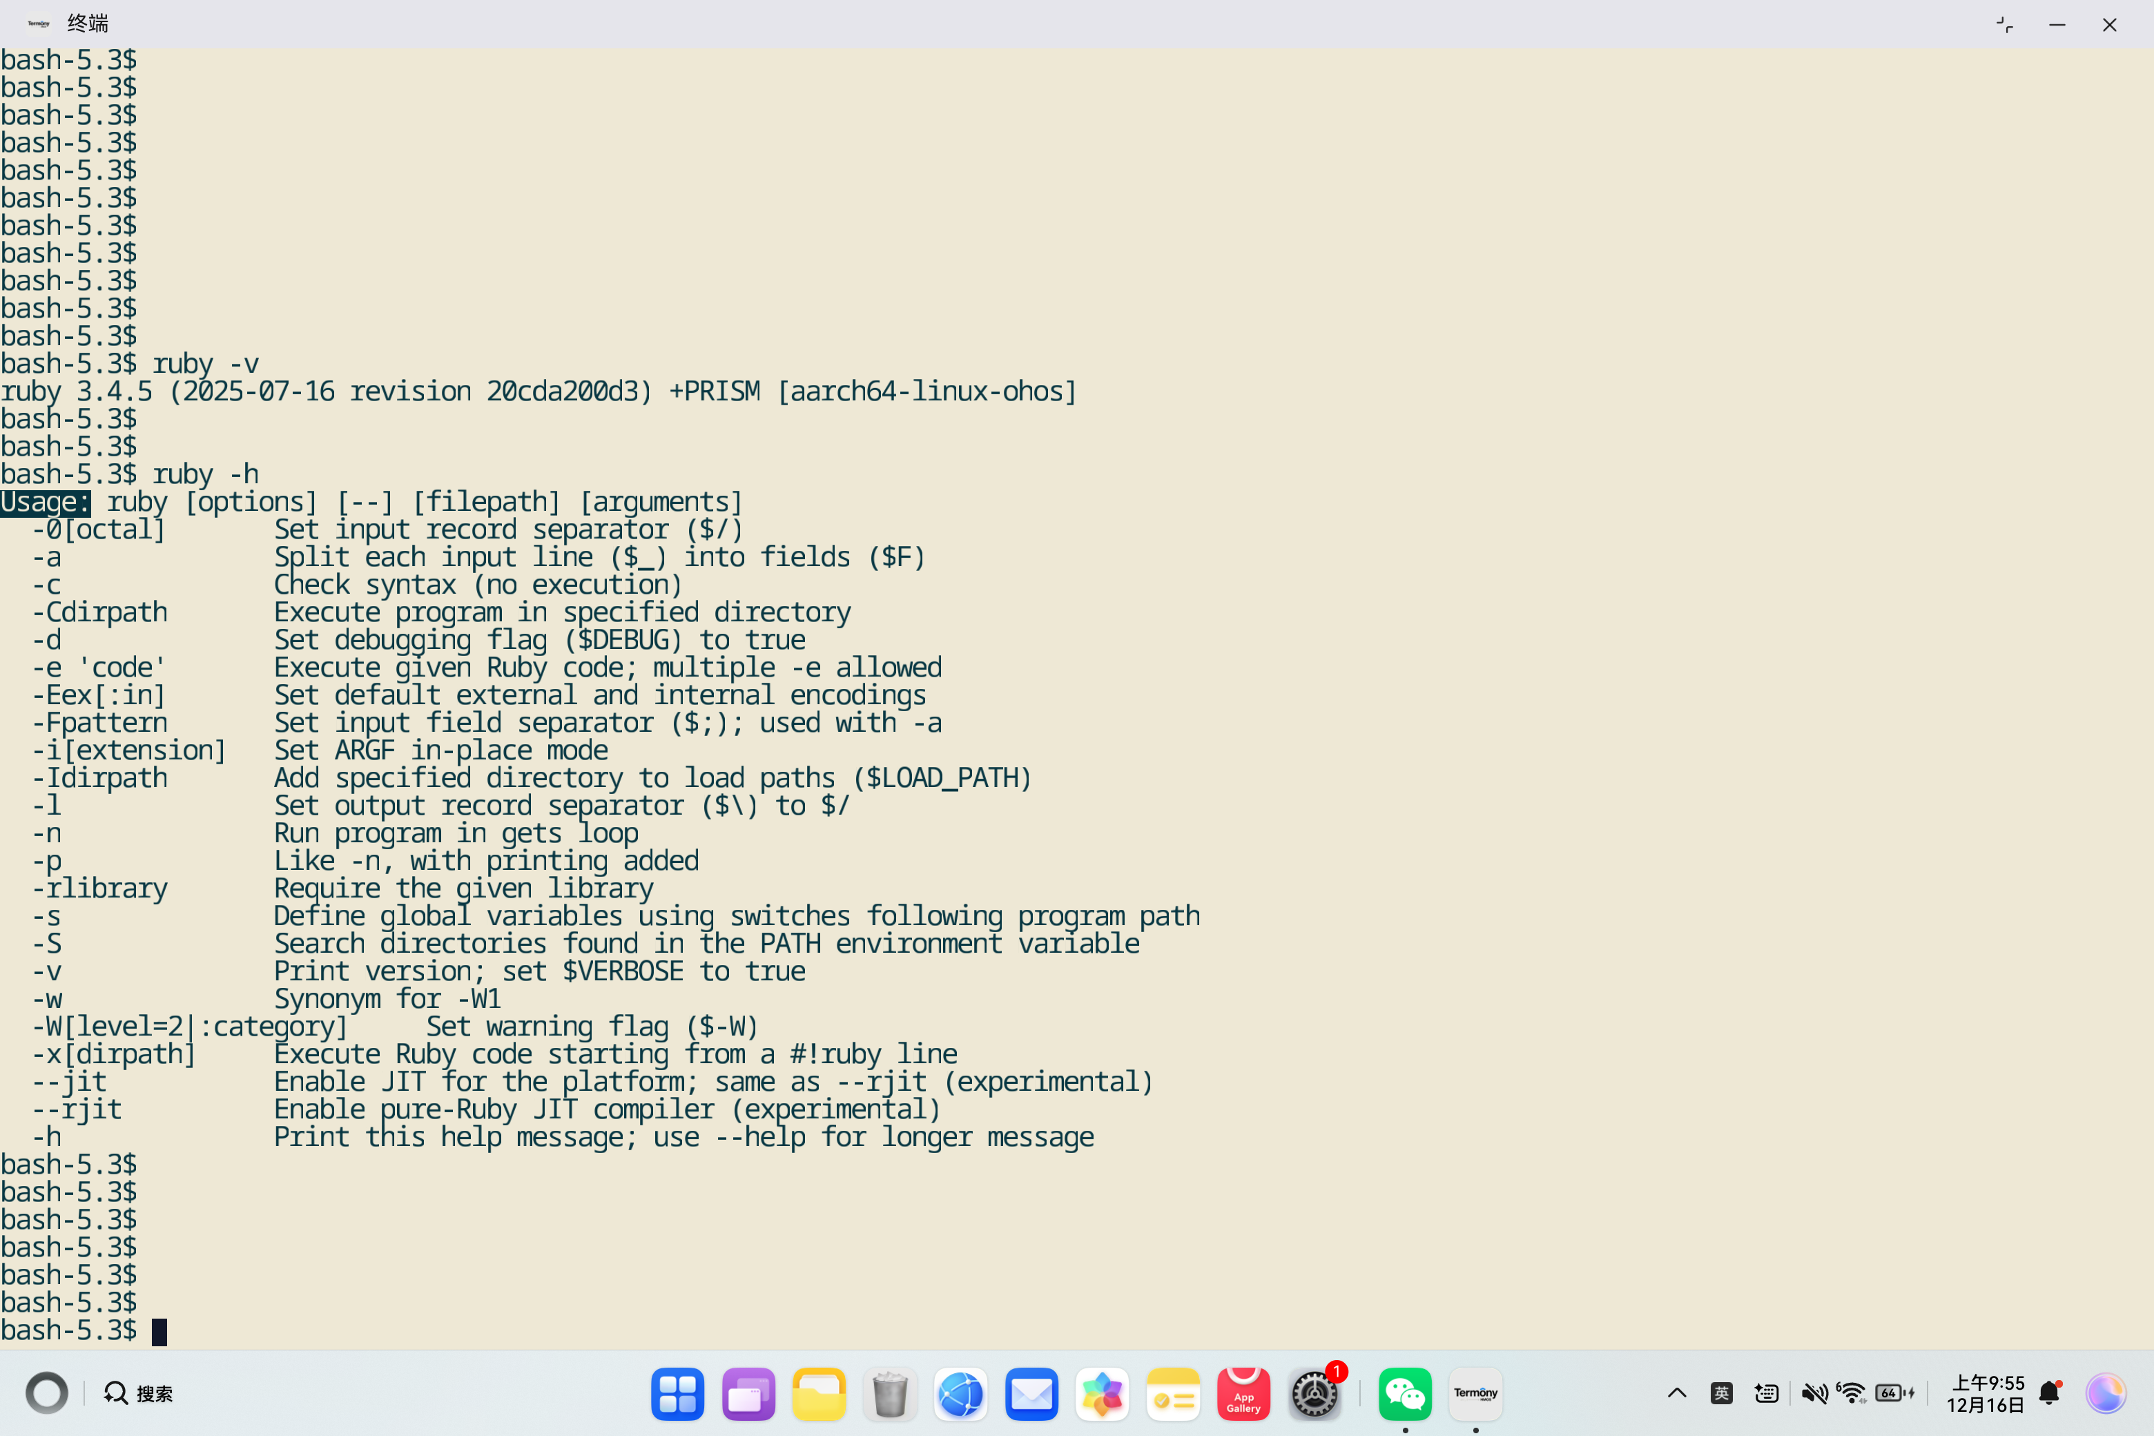Screen dimensions: 2154x1436
Task: Open the Notes memo app icon
Action: click(x=1172, y=1394)
